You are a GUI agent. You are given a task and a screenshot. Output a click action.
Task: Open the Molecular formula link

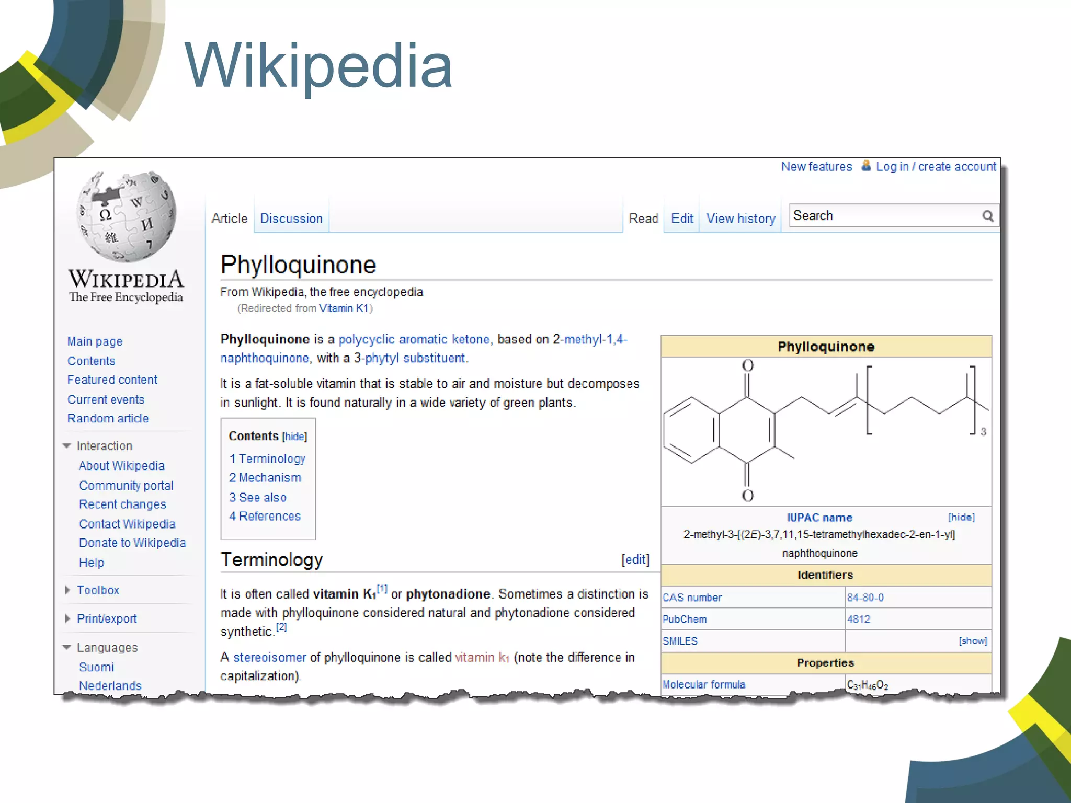pos(704,684)
